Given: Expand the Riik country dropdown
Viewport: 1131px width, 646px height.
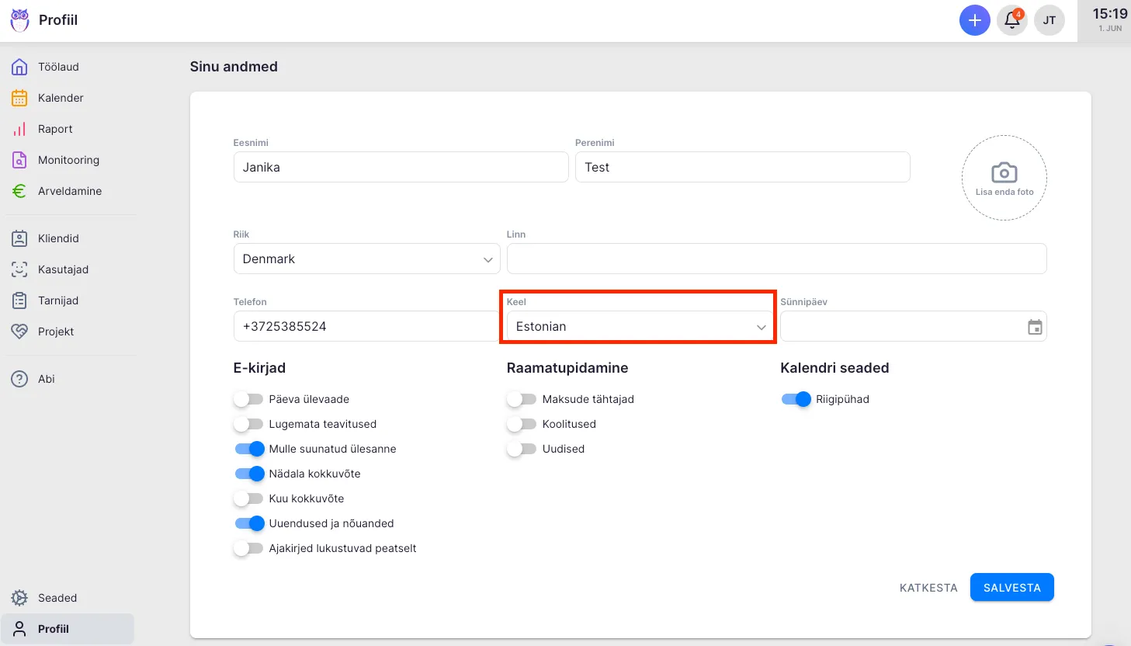Looking at the screenshot, I should coord(366,259).
